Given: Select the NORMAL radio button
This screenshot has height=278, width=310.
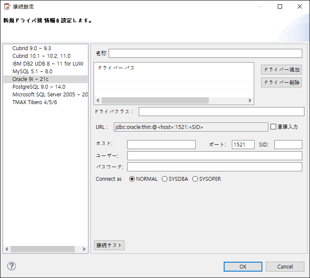Looking at the screenshot, I should (x=132, y=179).
